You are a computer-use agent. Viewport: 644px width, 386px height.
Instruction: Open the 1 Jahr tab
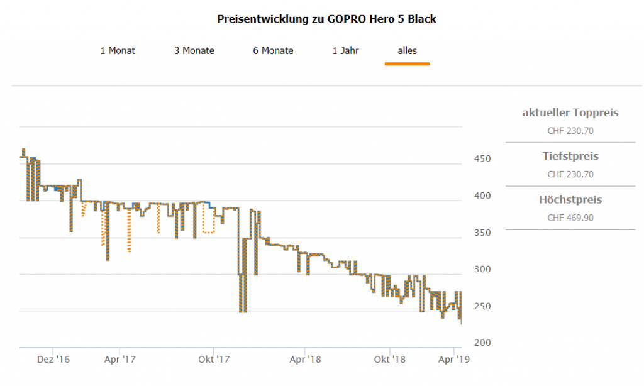tap(345, 51)
